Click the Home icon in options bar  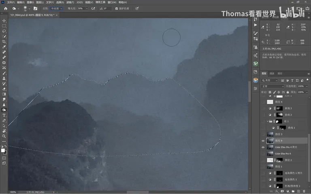pyautogui.click(x=6, y=8)
